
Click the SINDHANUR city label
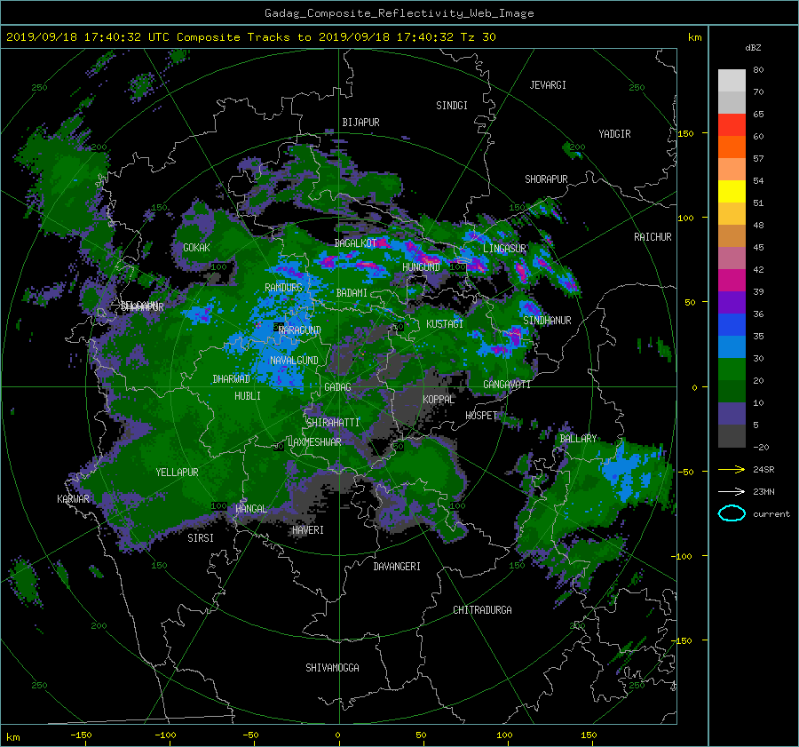(547, 321)
